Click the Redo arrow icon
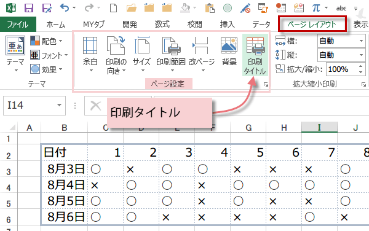The height and width of the screenshot is (231, 369). (89, 8)
